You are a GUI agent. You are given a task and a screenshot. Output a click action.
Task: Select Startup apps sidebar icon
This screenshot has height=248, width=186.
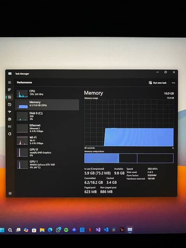(x=10, y=112)
